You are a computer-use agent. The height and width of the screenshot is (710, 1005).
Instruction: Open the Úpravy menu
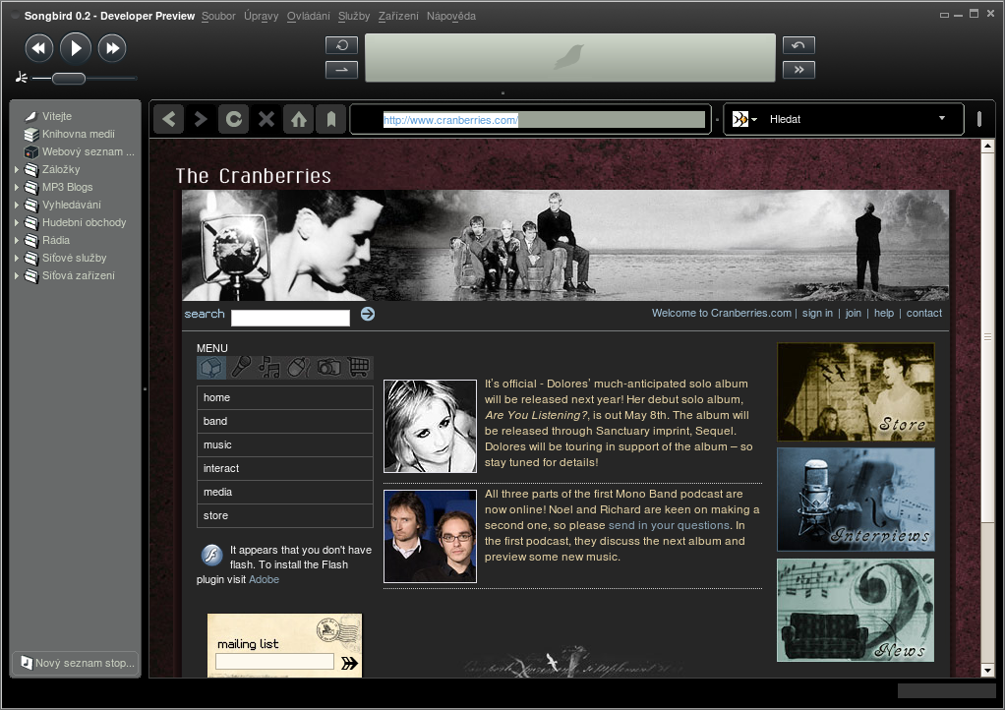coord(262,16)
